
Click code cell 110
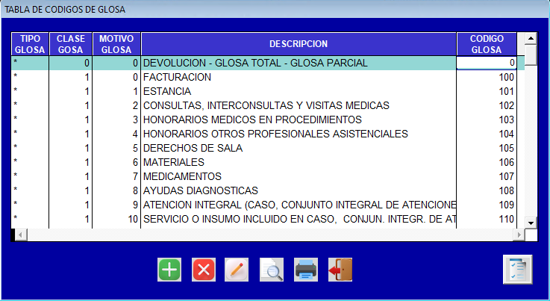click(x=487, y=219)
